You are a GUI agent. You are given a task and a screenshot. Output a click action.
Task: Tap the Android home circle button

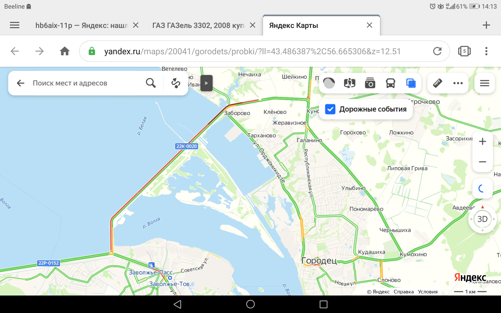(250, 304)
